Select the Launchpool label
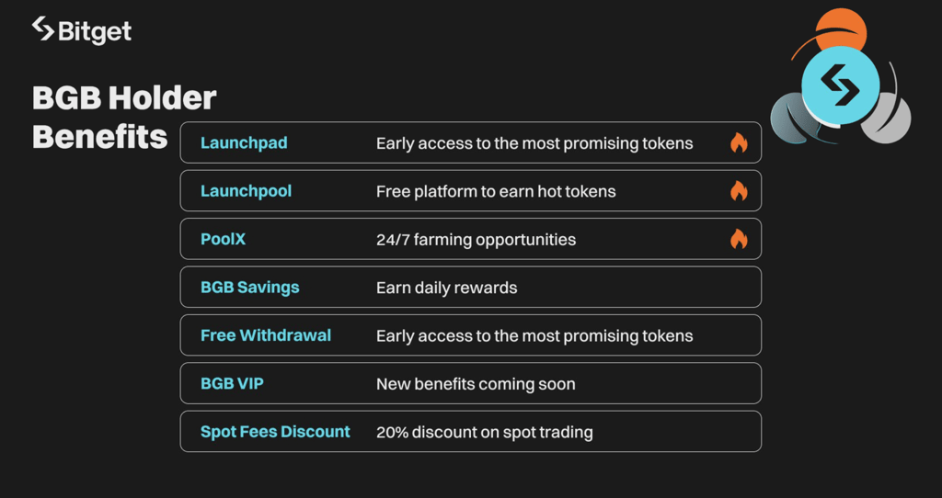Screen dimensions: 942x498 click(x=246, y=191)
